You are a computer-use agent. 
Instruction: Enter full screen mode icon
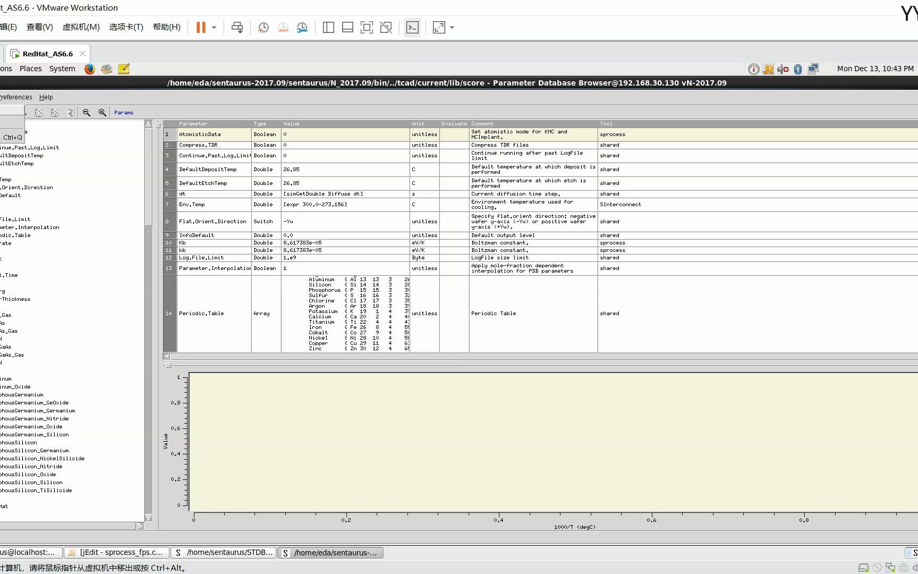367,28
